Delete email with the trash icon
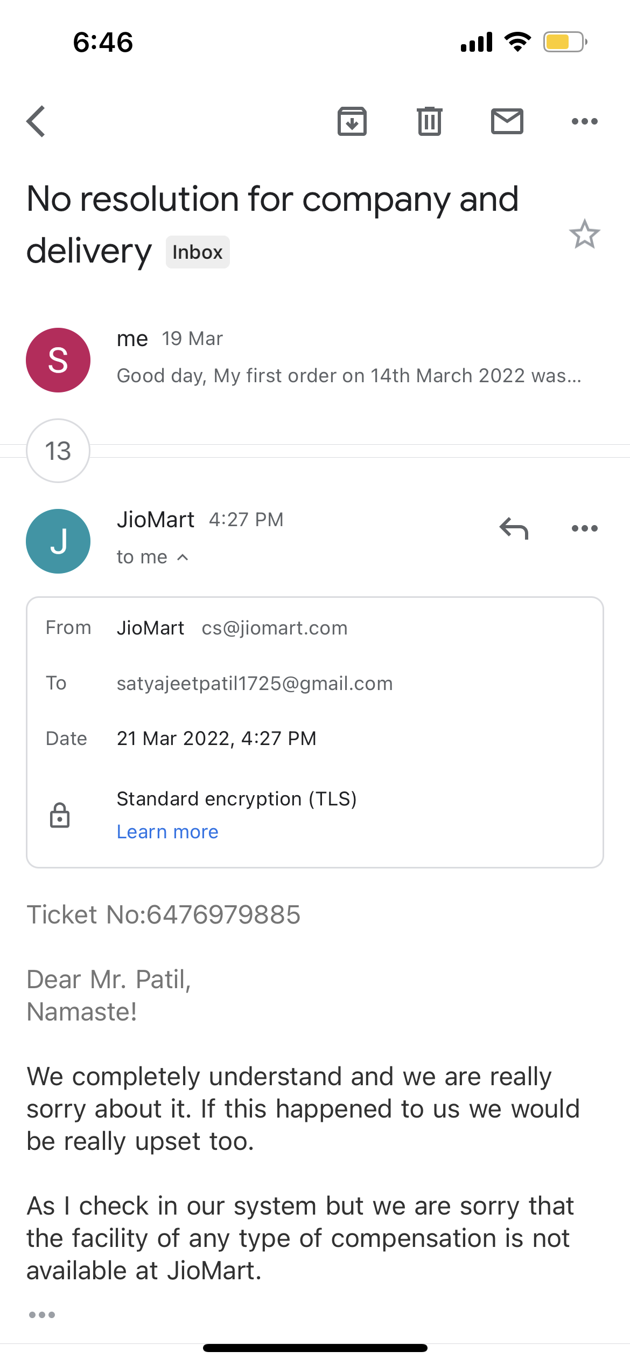The height and width of the screenshot is (1365, 630). [x=429, y=121]
